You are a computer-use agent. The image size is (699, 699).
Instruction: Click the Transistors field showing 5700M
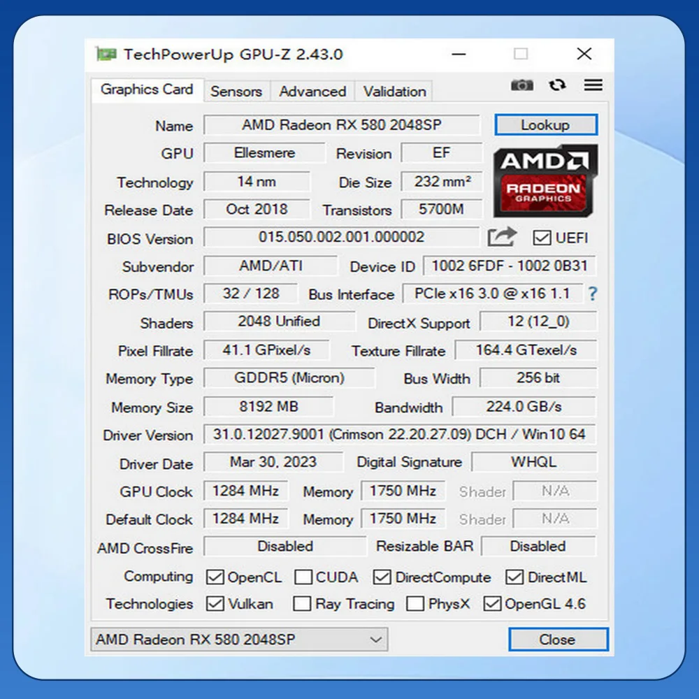442,209
